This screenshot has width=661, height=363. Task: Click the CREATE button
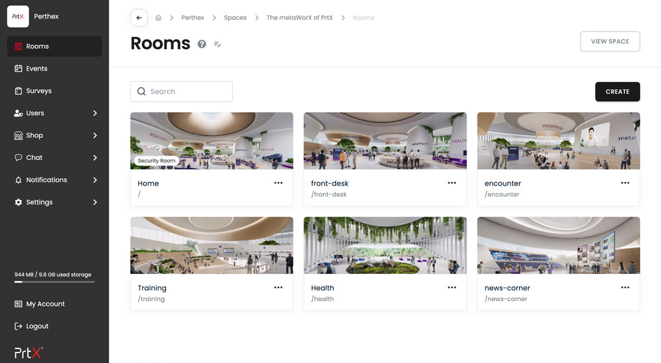pos(617,92)
